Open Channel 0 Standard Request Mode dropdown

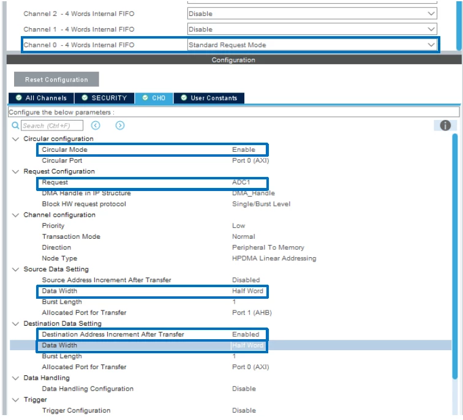(x=312, y=45)
